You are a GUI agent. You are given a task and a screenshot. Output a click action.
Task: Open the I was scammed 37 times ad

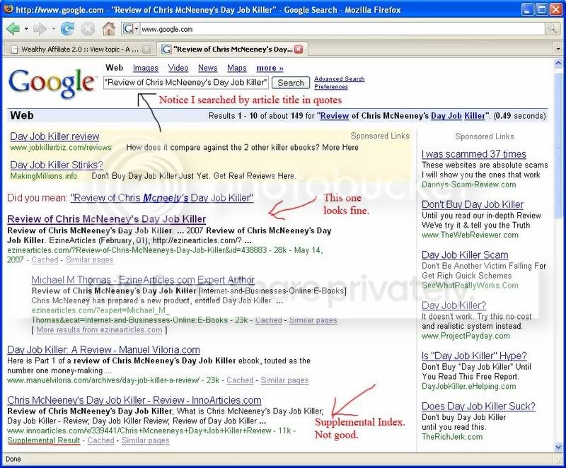click(x=474, y=154)
